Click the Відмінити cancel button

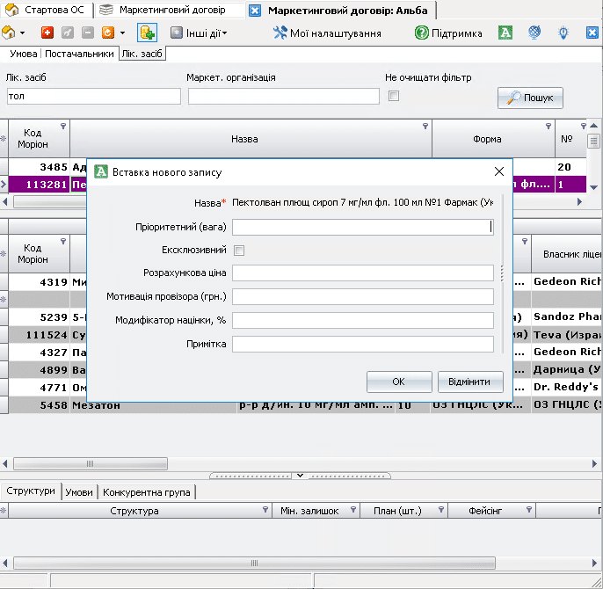tap(470, 382)
